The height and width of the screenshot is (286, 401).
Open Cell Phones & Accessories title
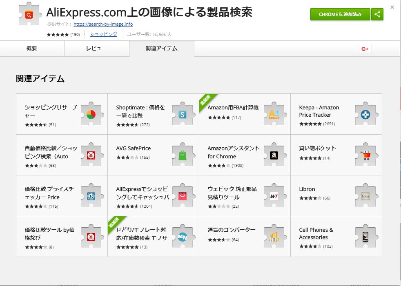(316, 234)
